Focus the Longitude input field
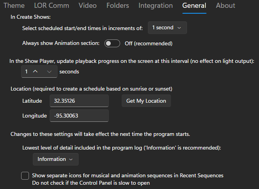259x189 pixels. pos(79,116)
